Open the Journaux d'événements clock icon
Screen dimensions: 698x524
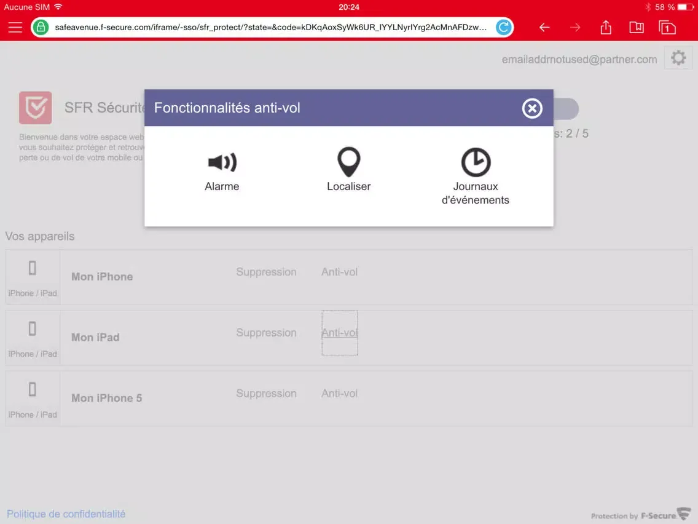pos(476,162)
